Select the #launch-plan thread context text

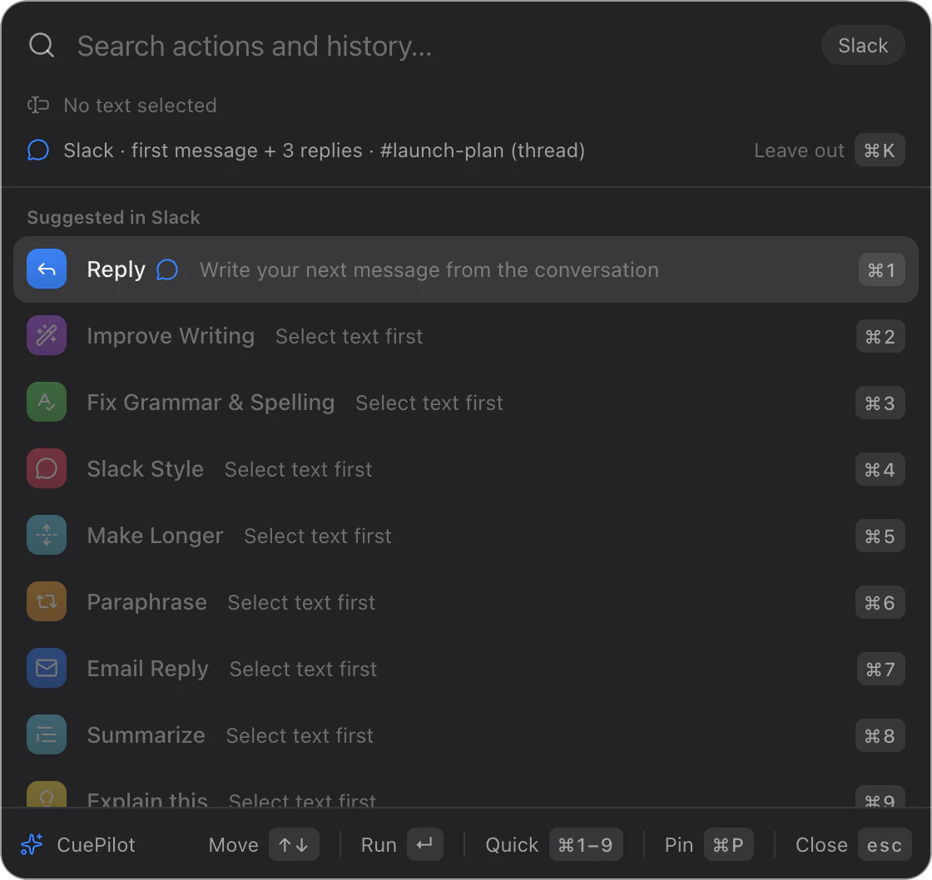click(x=324, y=151)
